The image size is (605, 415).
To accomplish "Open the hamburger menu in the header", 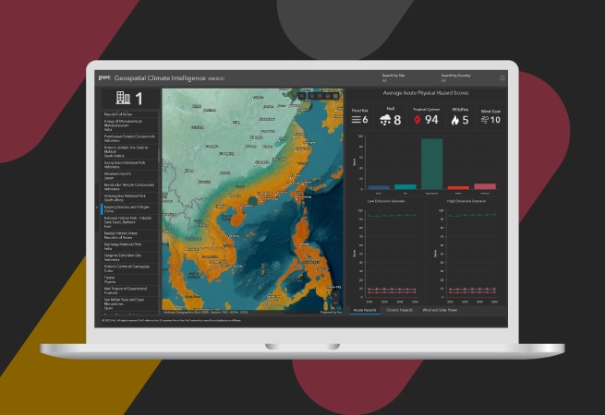I will (x=502, y=78).
